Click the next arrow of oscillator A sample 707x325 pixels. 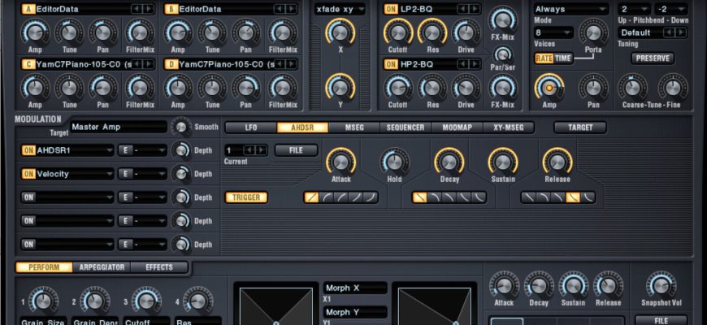tap(149, 9)
